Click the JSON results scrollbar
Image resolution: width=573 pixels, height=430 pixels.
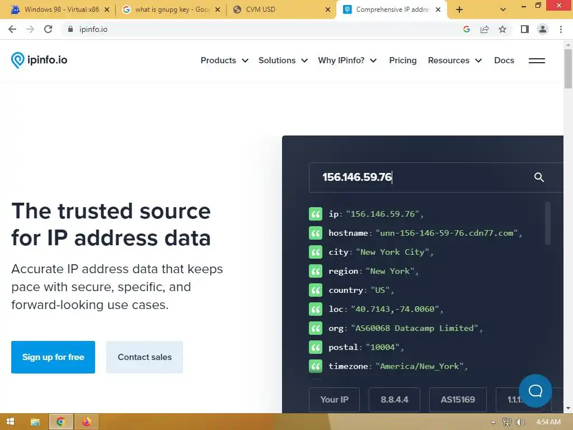(547, 223)
